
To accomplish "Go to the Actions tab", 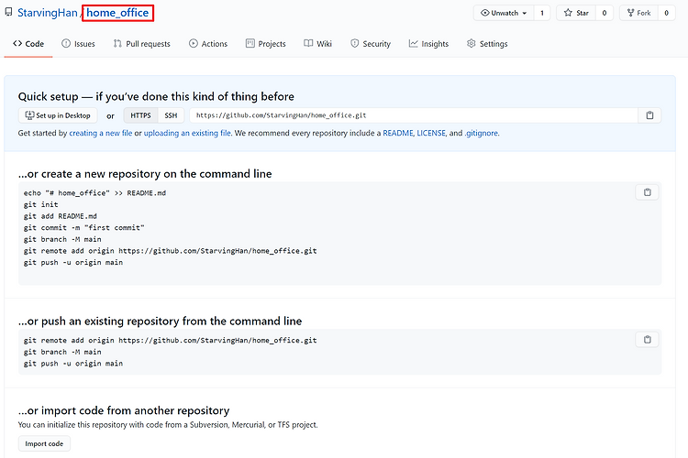I will click(x=208, y=44).
